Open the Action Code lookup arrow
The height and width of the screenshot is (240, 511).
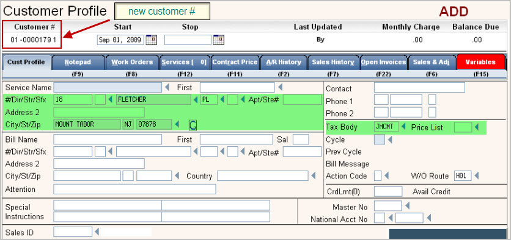[386, 176]
